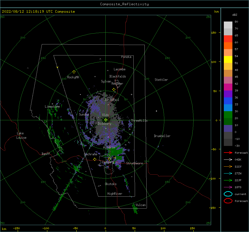Click the Limestone label
Viewport: 249px width, 232px height.
click(x=52, y=106)
